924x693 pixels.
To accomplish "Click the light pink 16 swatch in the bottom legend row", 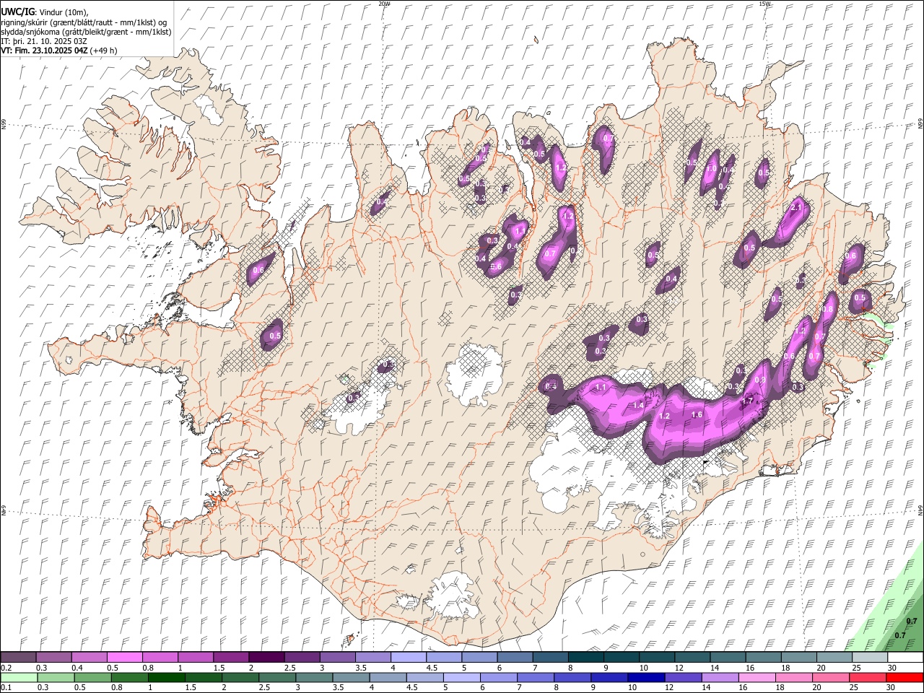I will pos(757,677).
